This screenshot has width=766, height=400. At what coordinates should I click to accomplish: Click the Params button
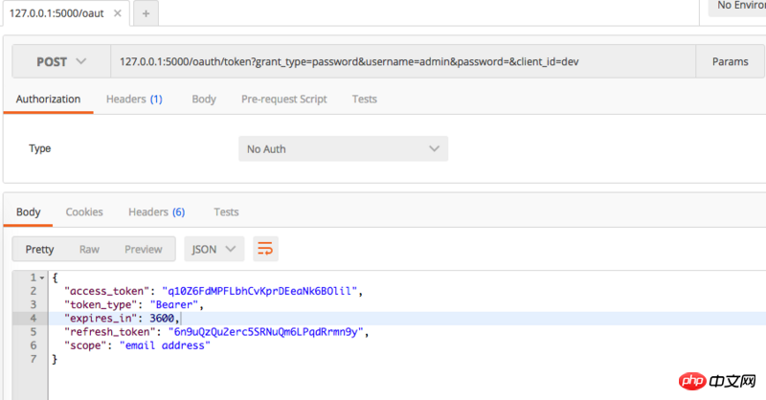coord(730,61)
